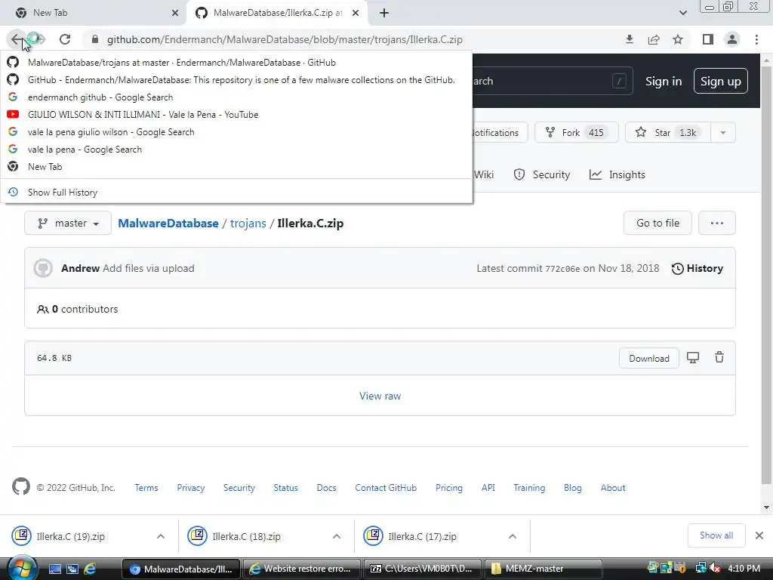773x580 pixels.
Task: Expand options for Illerka.C (18).zip download
Action: tap(337, 537)
